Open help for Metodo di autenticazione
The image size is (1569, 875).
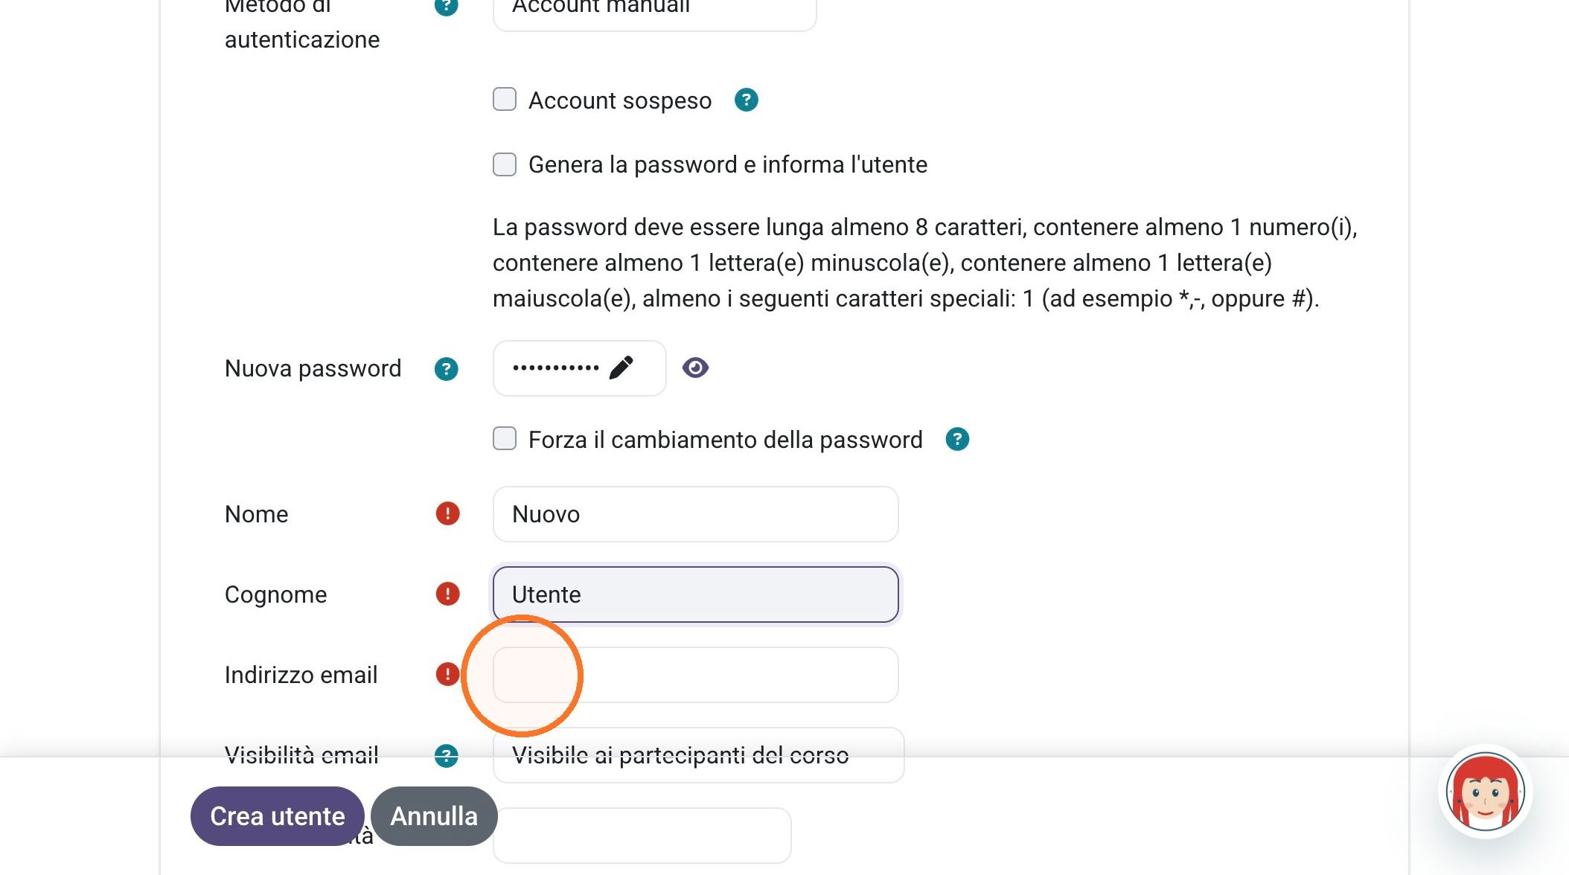click(446, 6)
